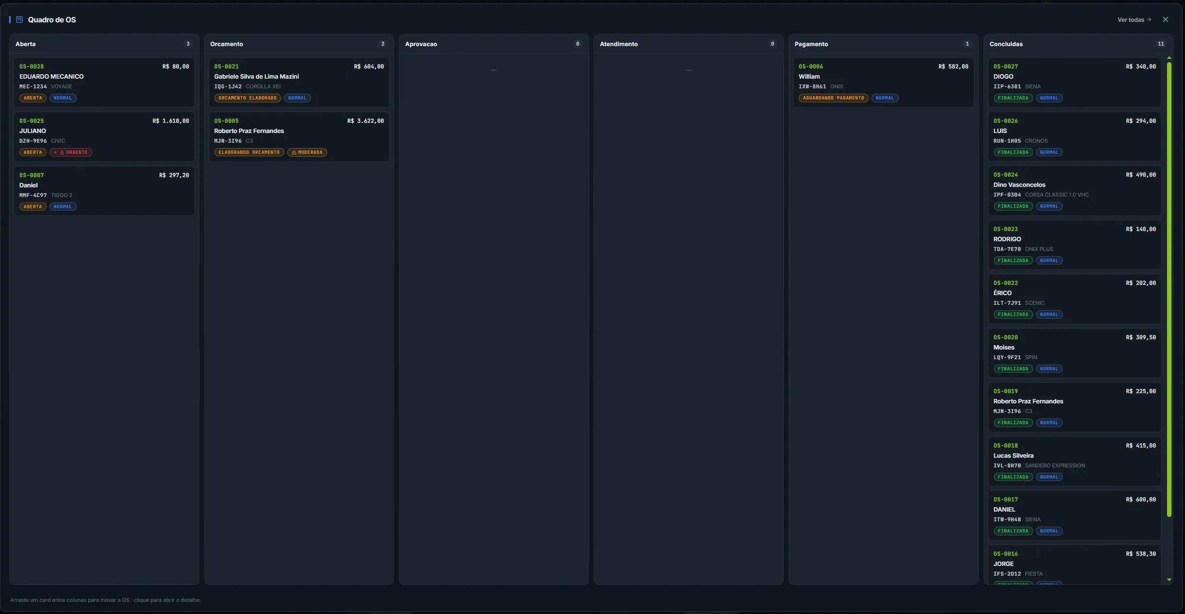
Task: Select the URGENTE badge on OS-0025
Action: (x=71, y=152)
